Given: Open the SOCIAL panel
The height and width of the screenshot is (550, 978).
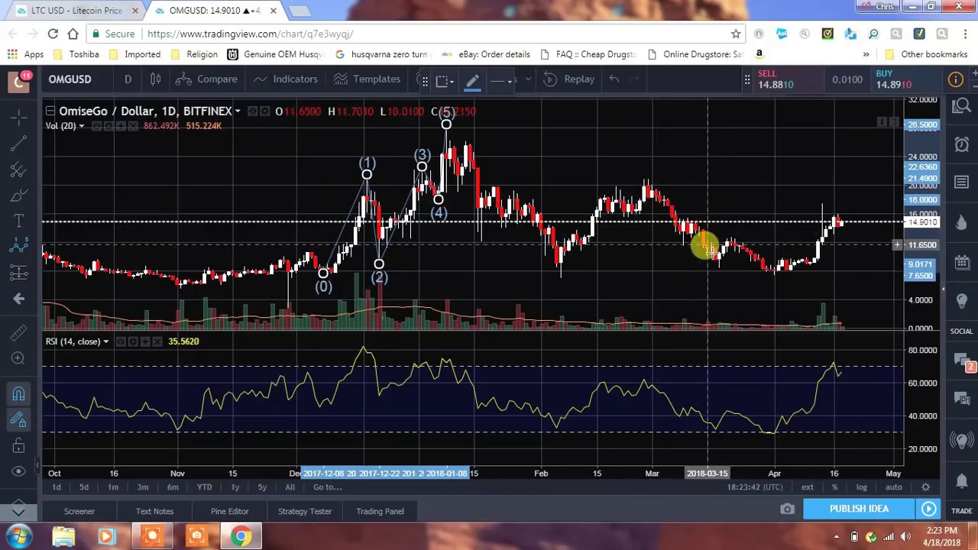Looking at the screenshot, I should pyautogui.click(x=961, y=331).
